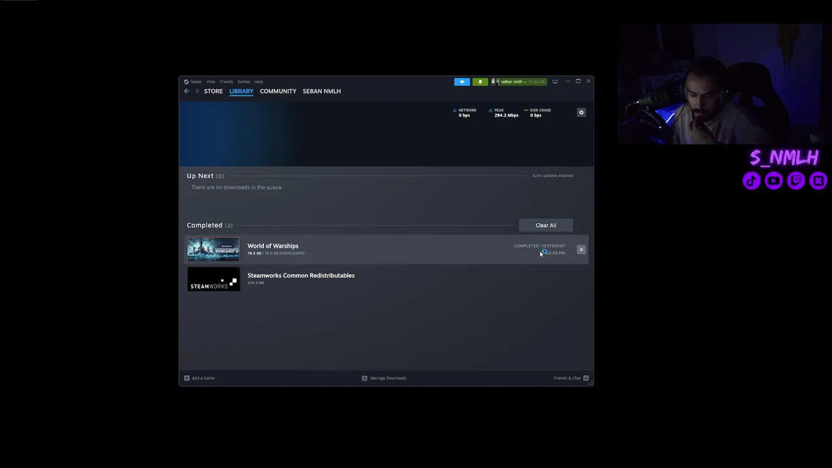Open the SE8AN NMLH profile tab
832x468 pixels.
click(322, 91)
